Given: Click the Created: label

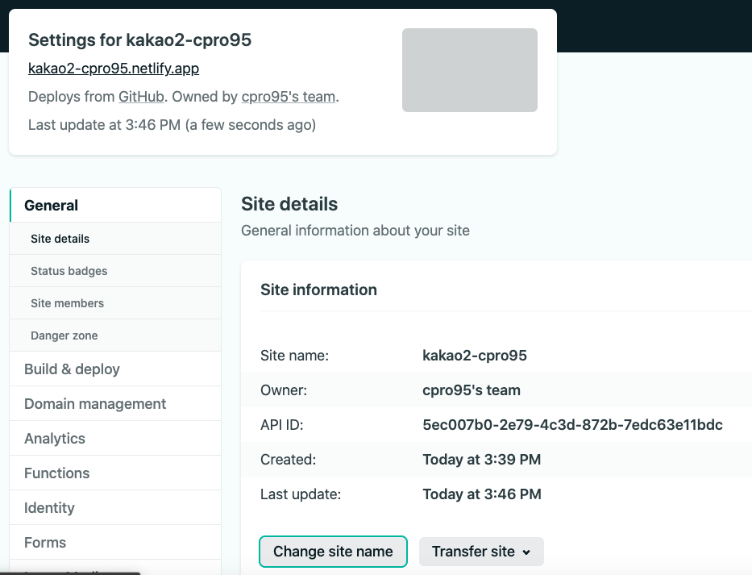Looking at the screenshot, I should pyautogui.click(x=289, y=460).
